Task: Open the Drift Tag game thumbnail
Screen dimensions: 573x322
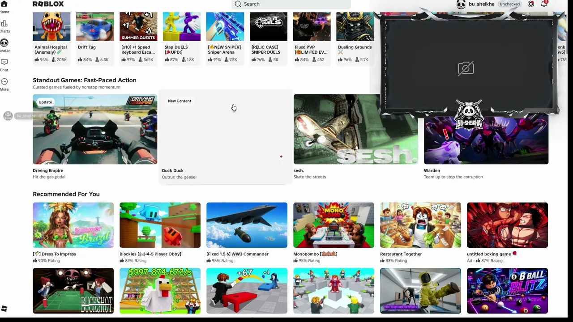Action: click(x=95, y=27)
